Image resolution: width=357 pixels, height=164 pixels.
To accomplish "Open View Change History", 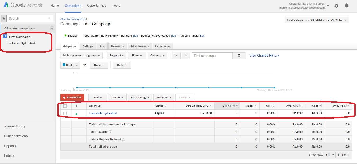I will [x=264, y=55].
